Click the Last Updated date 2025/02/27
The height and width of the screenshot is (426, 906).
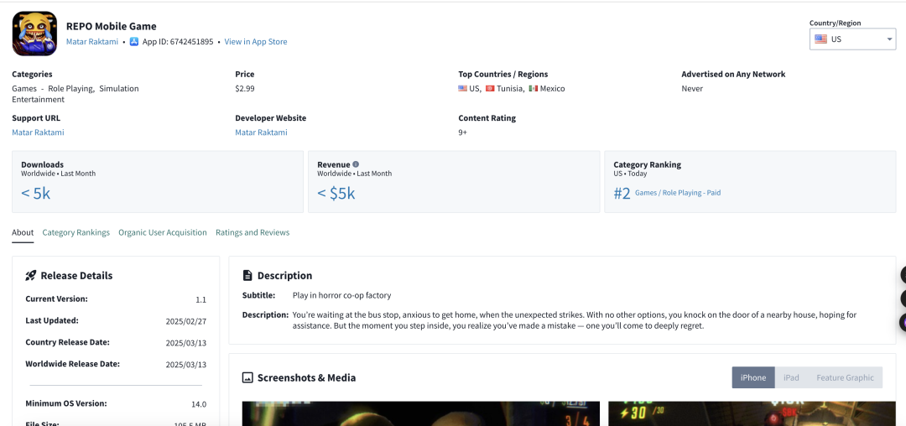click(186, 321)
